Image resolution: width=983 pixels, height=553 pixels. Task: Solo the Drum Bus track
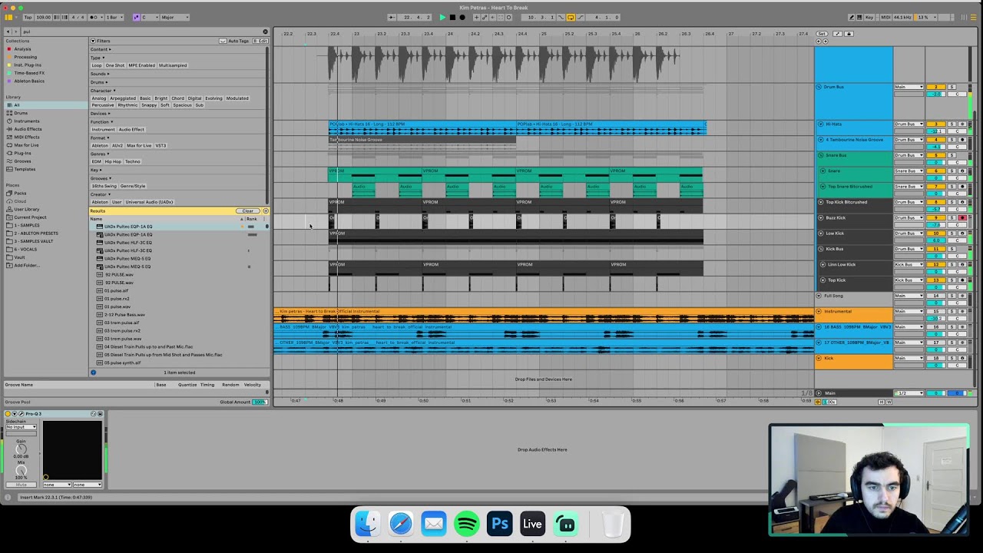952,87
